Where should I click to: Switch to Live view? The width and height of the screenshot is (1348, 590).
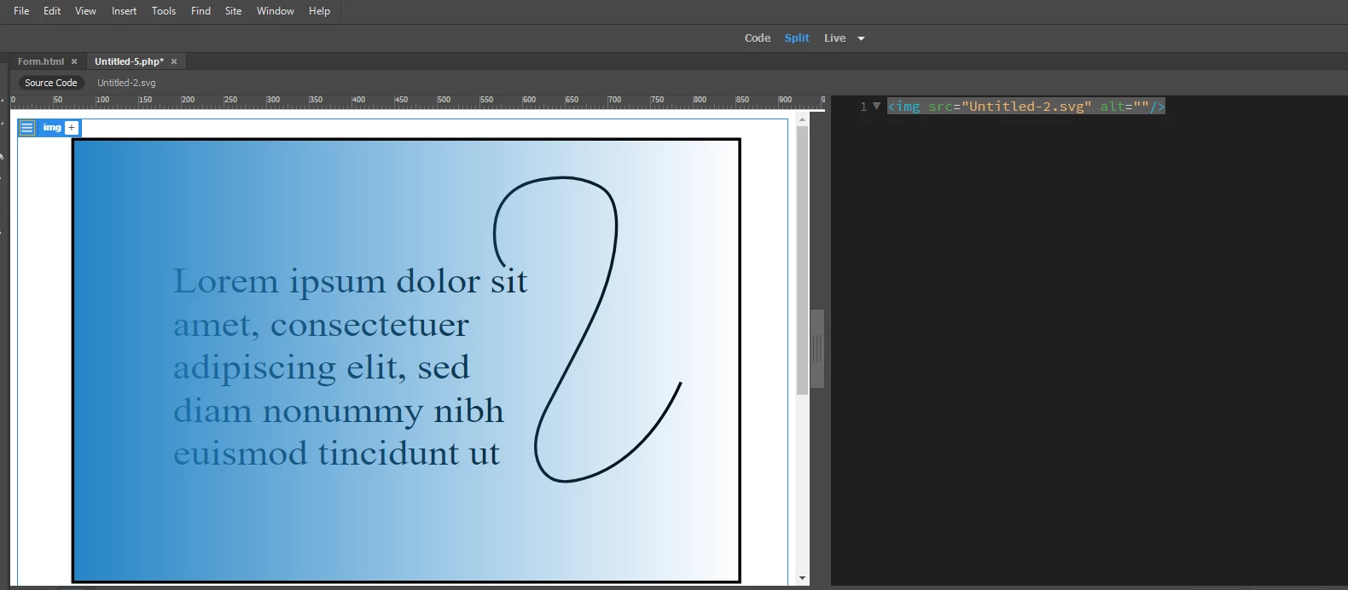[834, 38]
